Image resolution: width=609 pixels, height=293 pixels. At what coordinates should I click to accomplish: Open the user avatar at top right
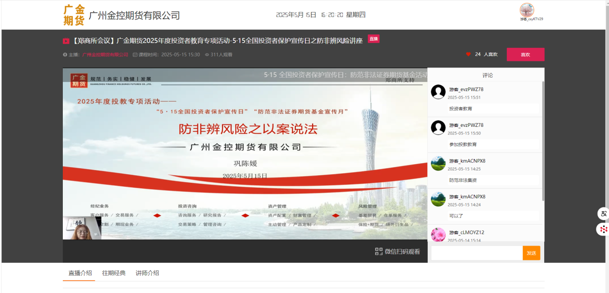[x=527, y=10]
